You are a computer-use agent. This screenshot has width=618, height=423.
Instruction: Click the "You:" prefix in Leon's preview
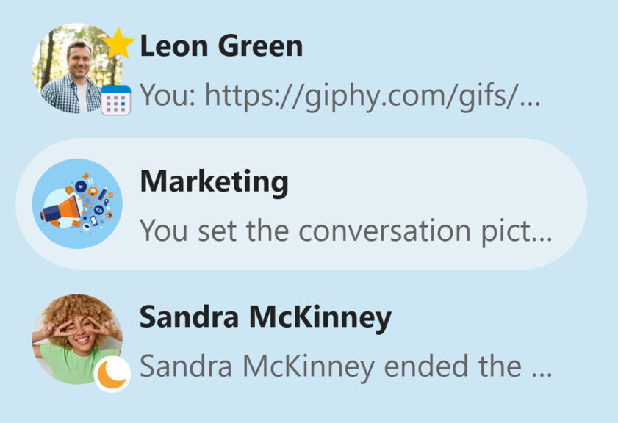[168, 95]
